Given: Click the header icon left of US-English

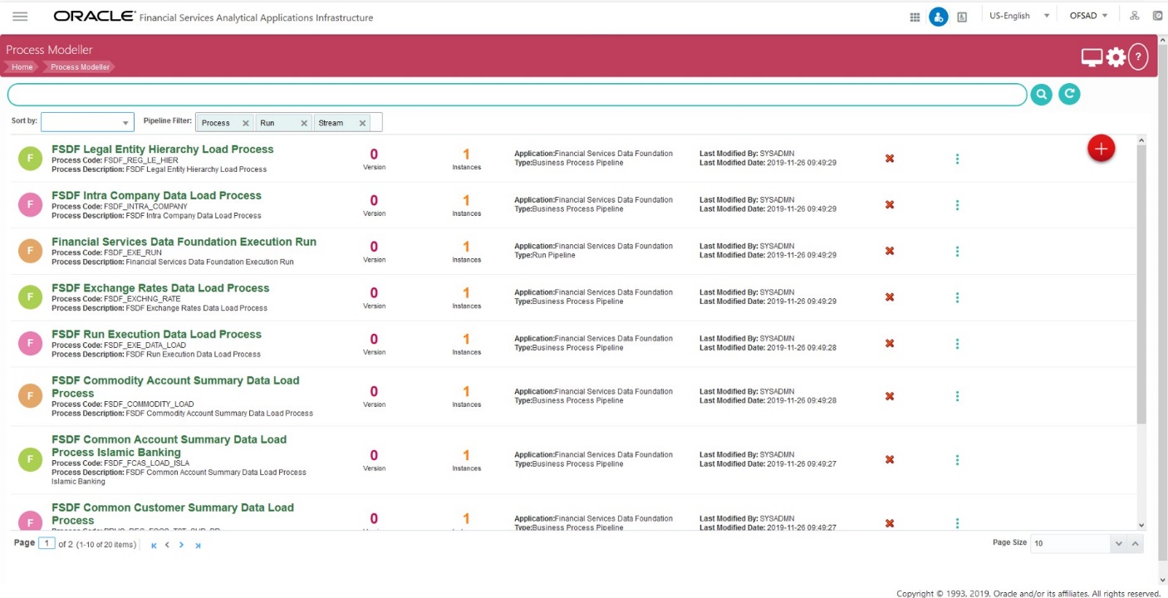Looking at the screenshot, I should [962, 17].
